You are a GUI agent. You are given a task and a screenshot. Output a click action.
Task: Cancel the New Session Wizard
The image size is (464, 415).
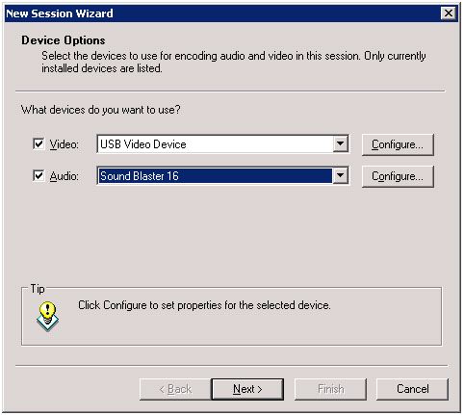pos(412,389)
